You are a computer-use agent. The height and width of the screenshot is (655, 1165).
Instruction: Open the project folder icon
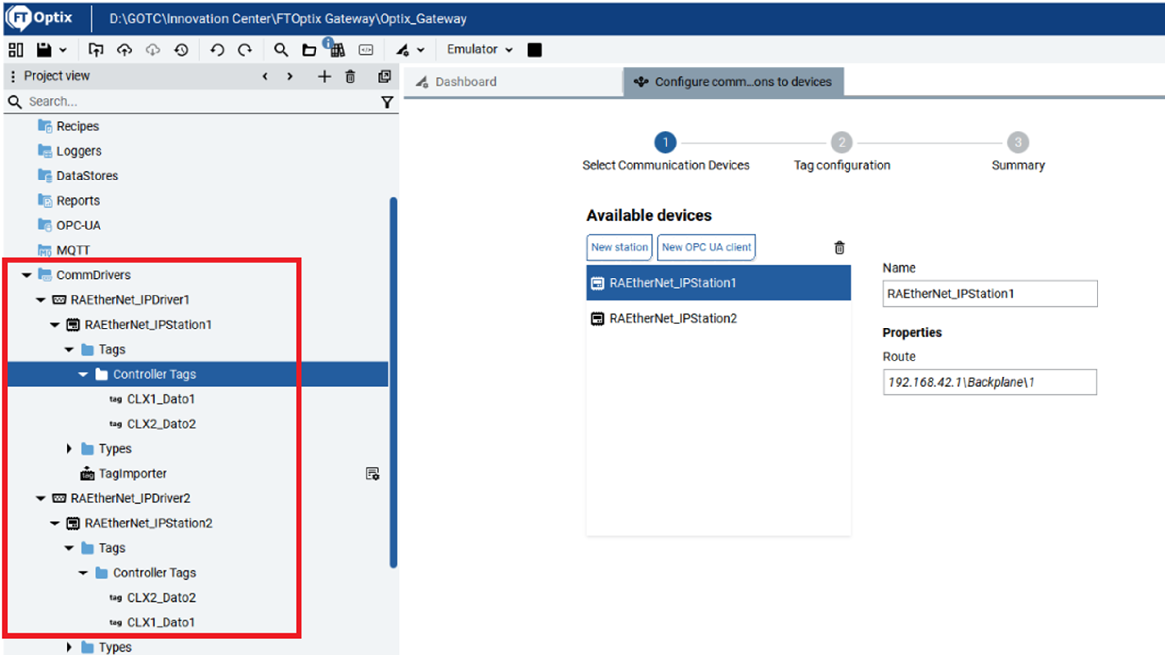[x=309, y=49]
